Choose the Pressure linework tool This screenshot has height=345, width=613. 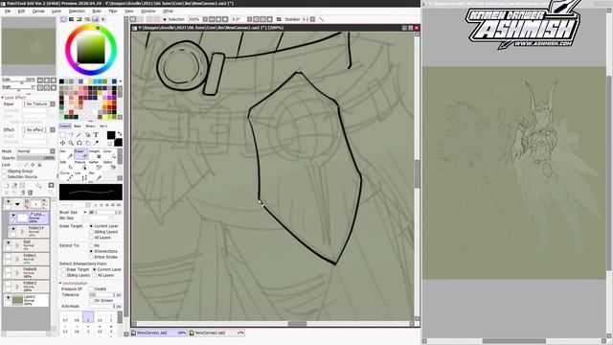pyautogui.click(x=80, y=165)
